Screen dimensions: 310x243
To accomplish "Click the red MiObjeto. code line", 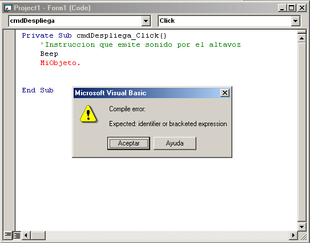I will point(61,63).
